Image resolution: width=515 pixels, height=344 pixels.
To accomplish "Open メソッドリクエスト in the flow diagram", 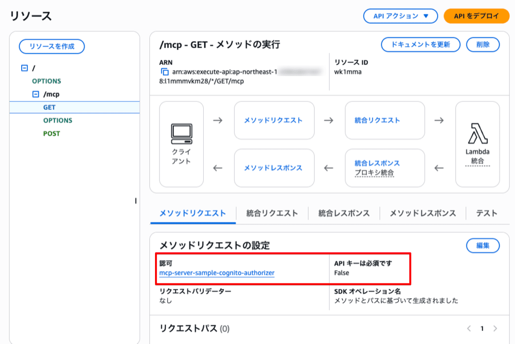I will (274, 120).
